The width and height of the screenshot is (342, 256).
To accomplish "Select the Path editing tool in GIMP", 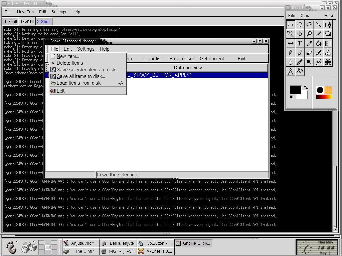I will [x=300, y=71].
